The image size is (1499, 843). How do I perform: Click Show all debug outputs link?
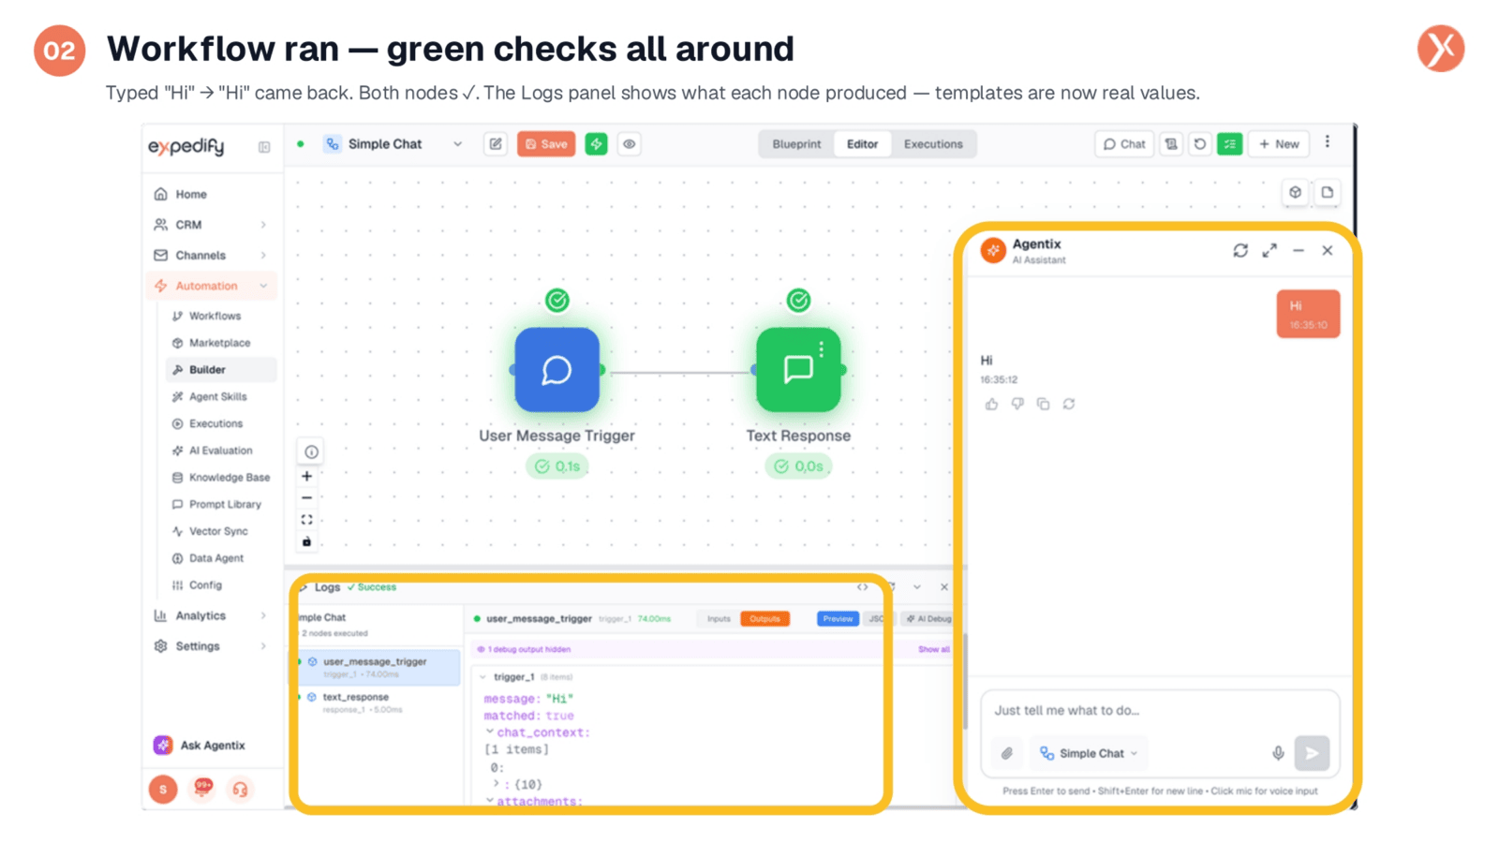933,649
